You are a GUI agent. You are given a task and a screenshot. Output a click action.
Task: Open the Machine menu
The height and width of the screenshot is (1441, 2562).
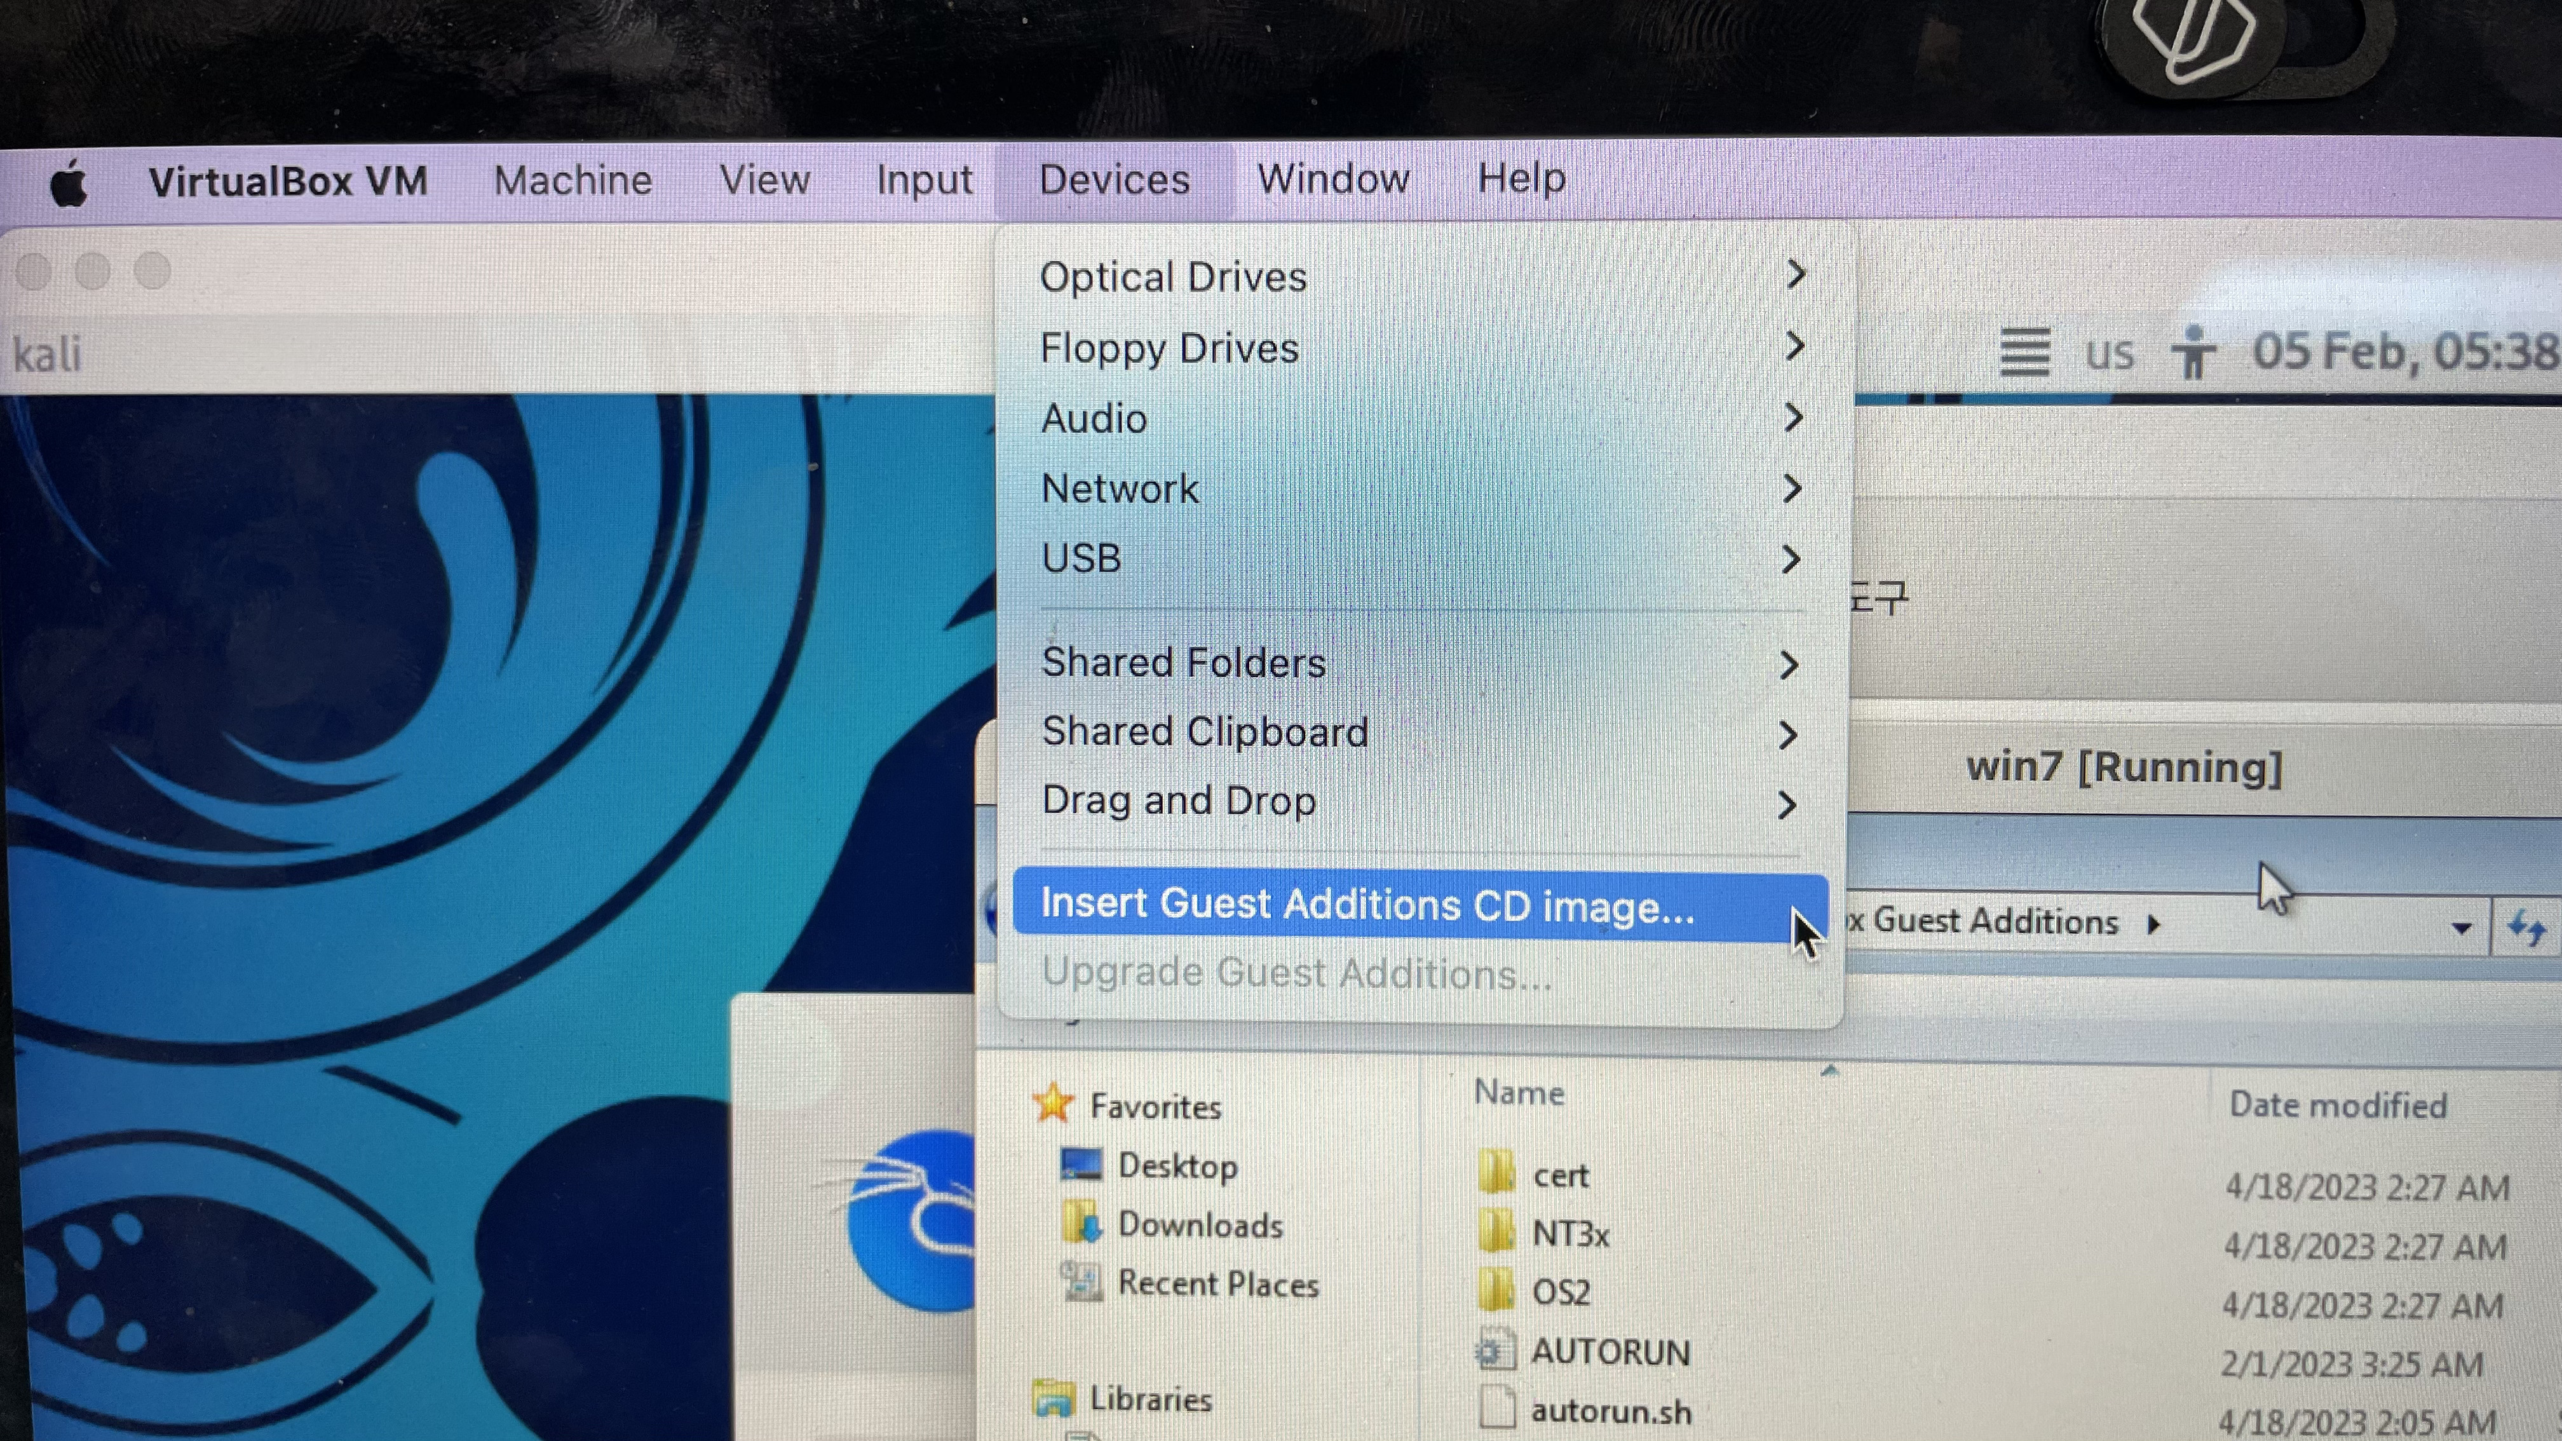573,181
